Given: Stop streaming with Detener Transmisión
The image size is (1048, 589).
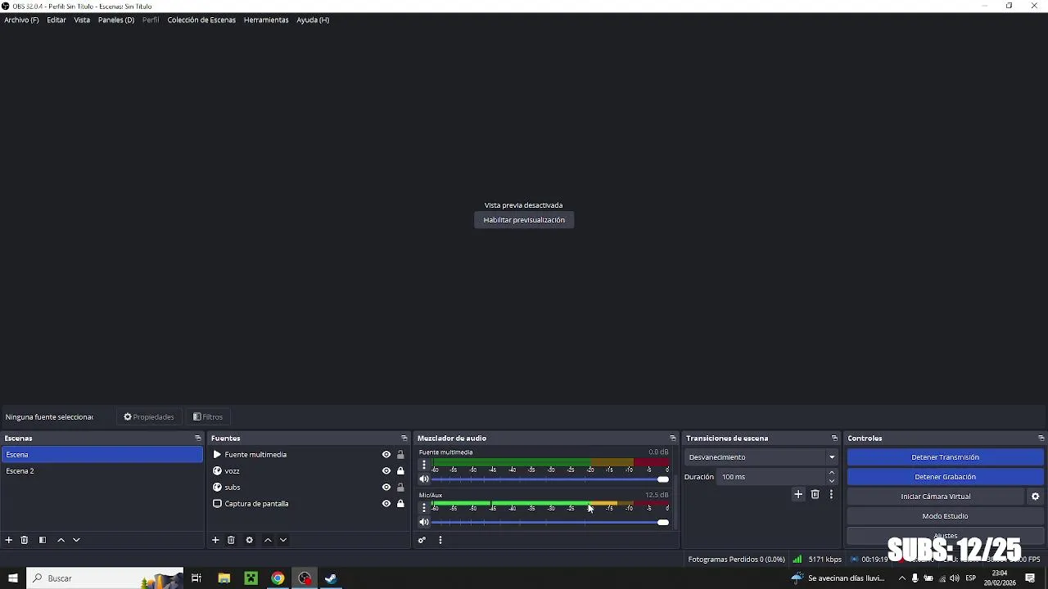Looking at the screenshot, I should point(945,457).
